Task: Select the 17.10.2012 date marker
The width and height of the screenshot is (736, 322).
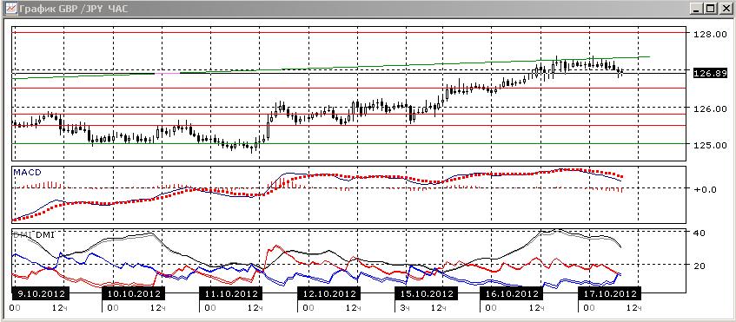Action: 609,294
